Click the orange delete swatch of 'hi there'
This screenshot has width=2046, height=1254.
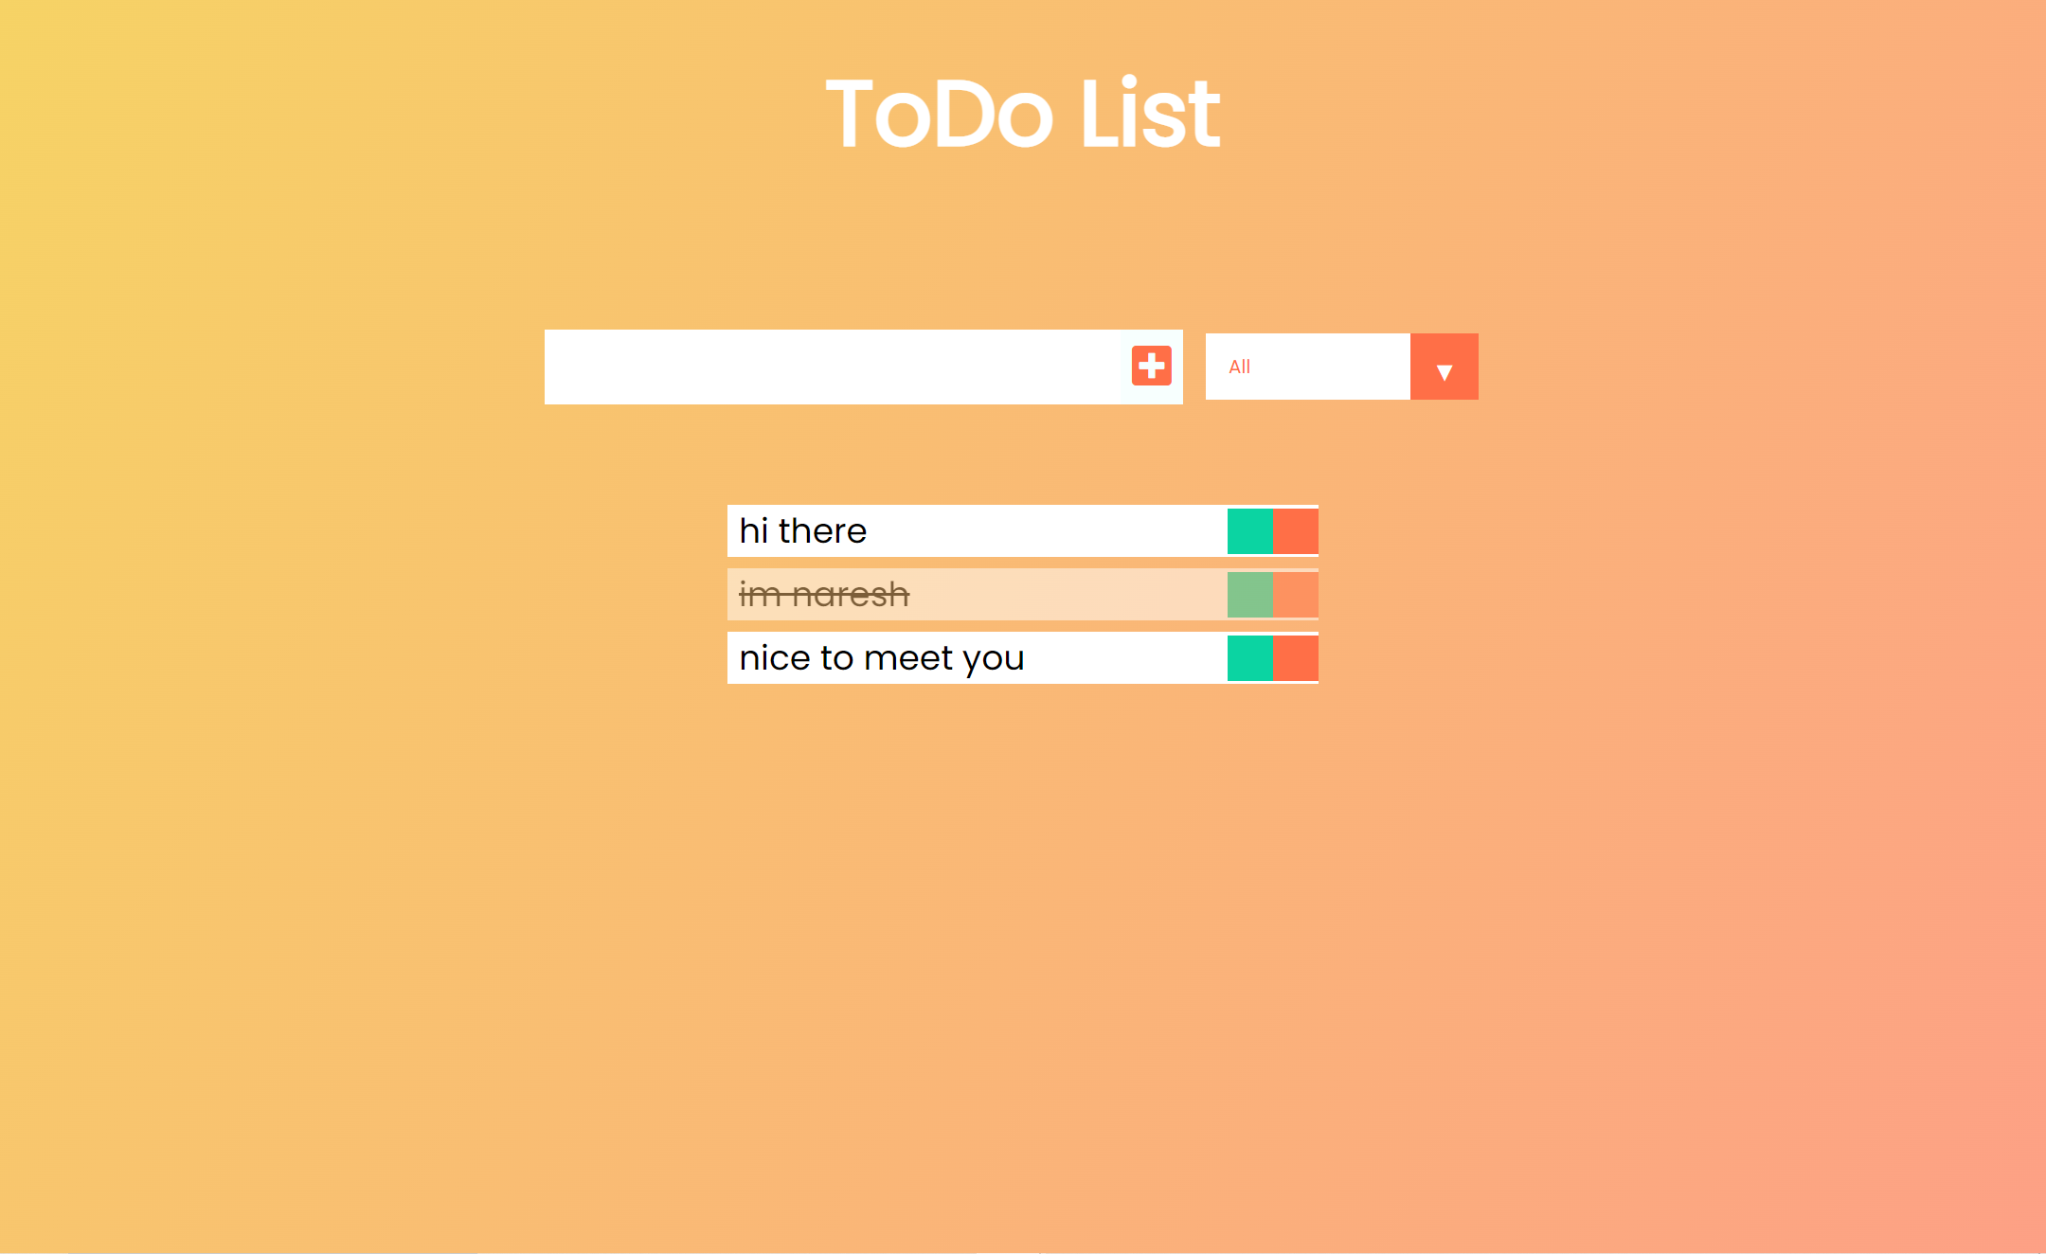click(x=1296, y=530)
